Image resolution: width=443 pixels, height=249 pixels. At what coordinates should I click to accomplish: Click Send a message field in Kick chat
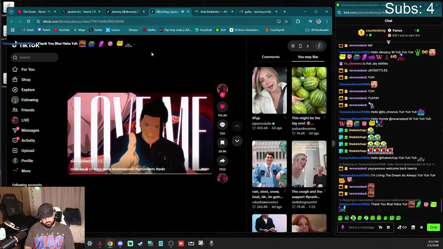tap(361, 227)
